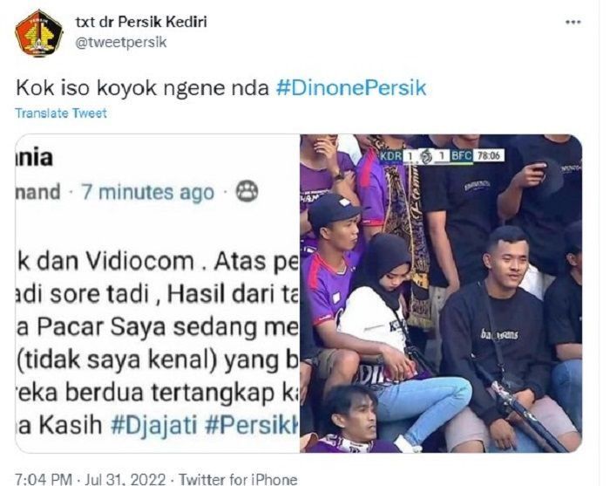Click the 'Twitter for iPhone' source label
Screen dimensions: 610x486
(x=238, y=479)
